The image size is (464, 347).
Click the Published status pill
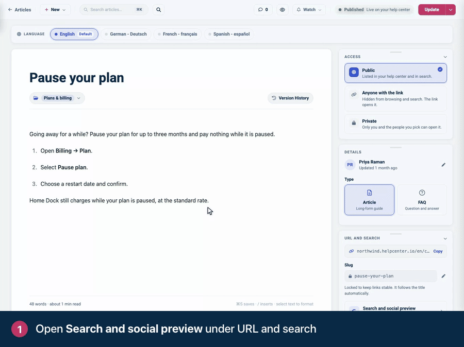pyautogui.click(x=374, y=10)
